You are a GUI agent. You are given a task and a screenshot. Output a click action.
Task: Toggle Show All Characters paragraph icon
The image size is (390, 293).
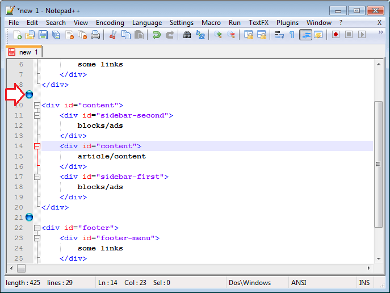coord(292,35)
